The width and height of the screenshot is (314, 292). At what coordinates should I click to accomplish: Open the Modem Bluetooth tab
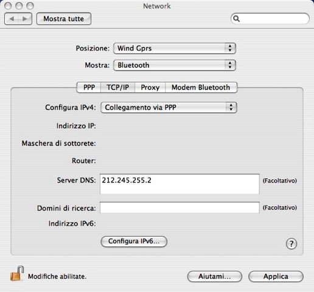tap(201, 88)
